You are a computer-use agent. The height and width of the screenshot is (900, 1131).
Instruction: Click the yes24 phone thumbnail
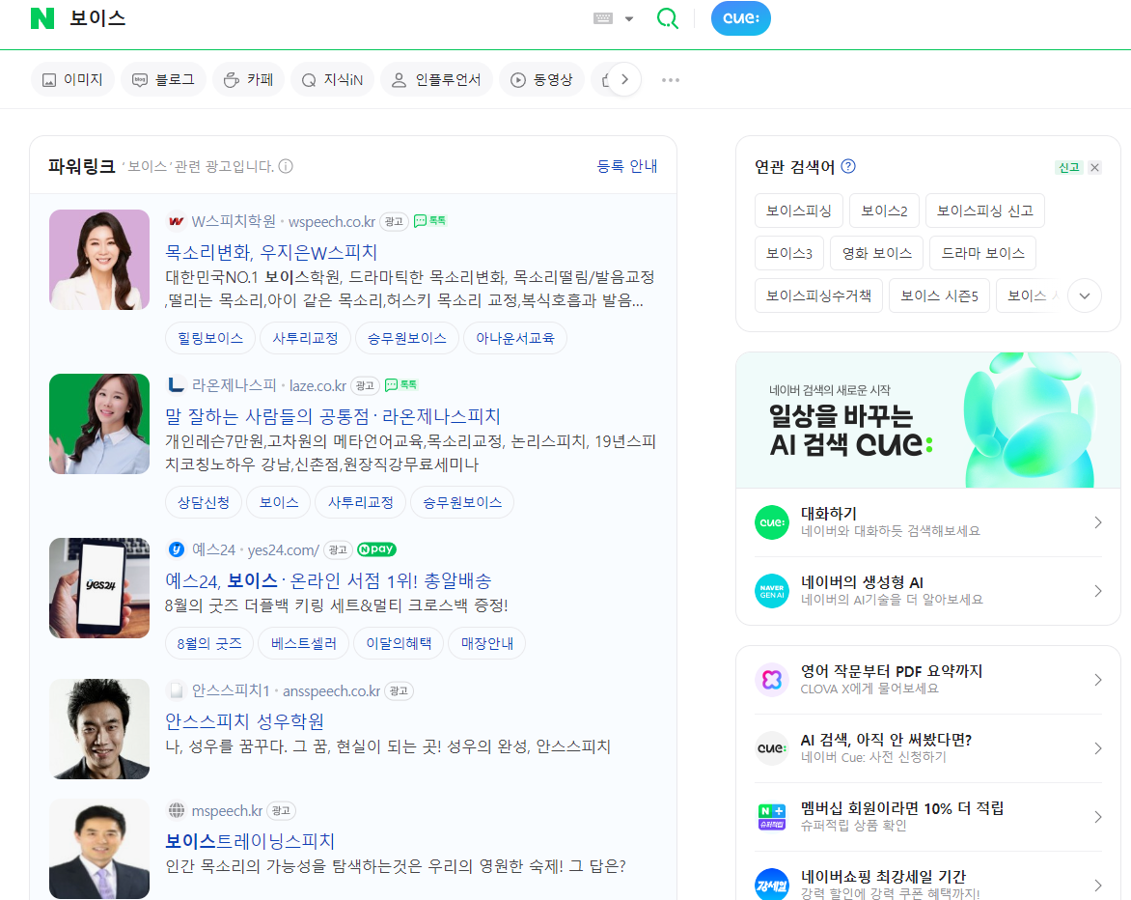(x=99, y=588)
